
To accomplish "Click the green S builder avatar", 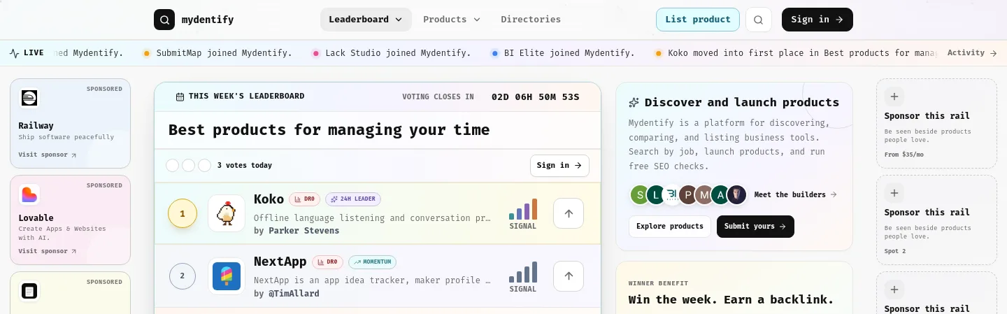I will pos(640,194).
